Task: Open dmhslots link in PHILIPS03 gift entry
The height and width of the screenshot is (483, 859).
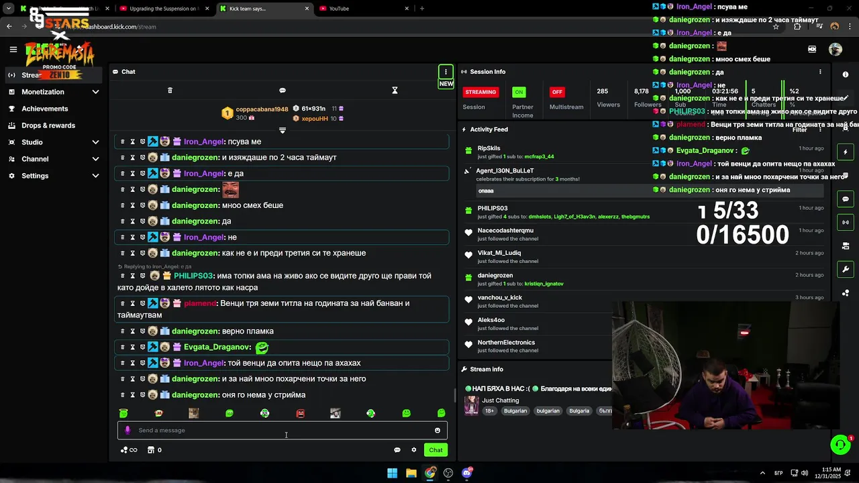Action: coord(540,217)
